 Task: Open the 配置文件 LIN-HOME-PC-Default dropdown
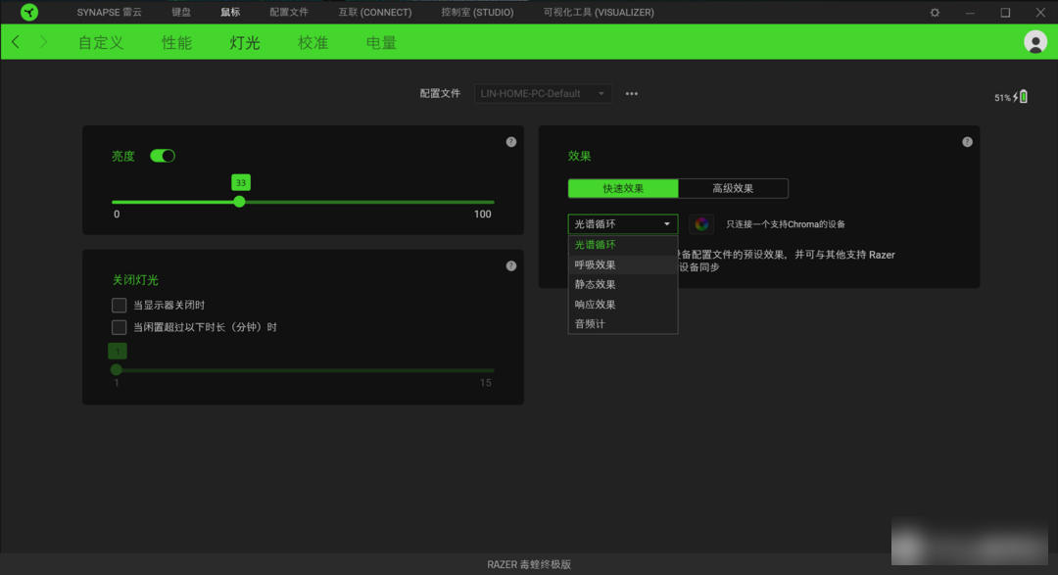[543, 93]
